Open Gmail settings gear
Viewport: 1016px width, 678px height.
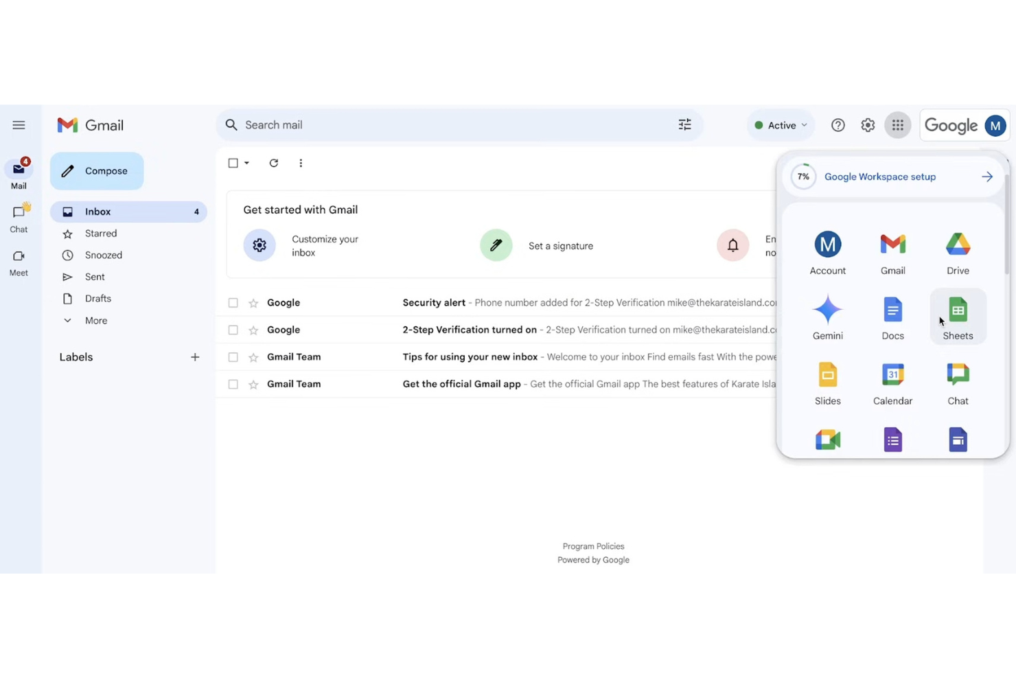[x=867, y=124]
